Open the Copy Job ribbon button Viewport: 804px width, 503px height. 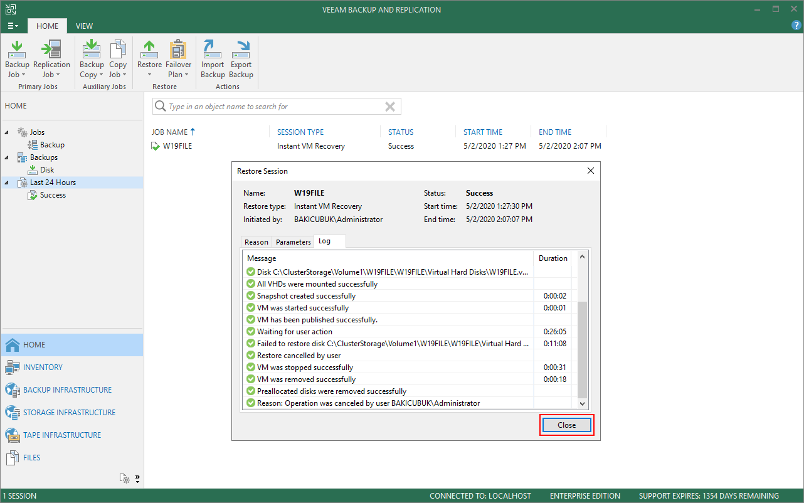point(118,60)
